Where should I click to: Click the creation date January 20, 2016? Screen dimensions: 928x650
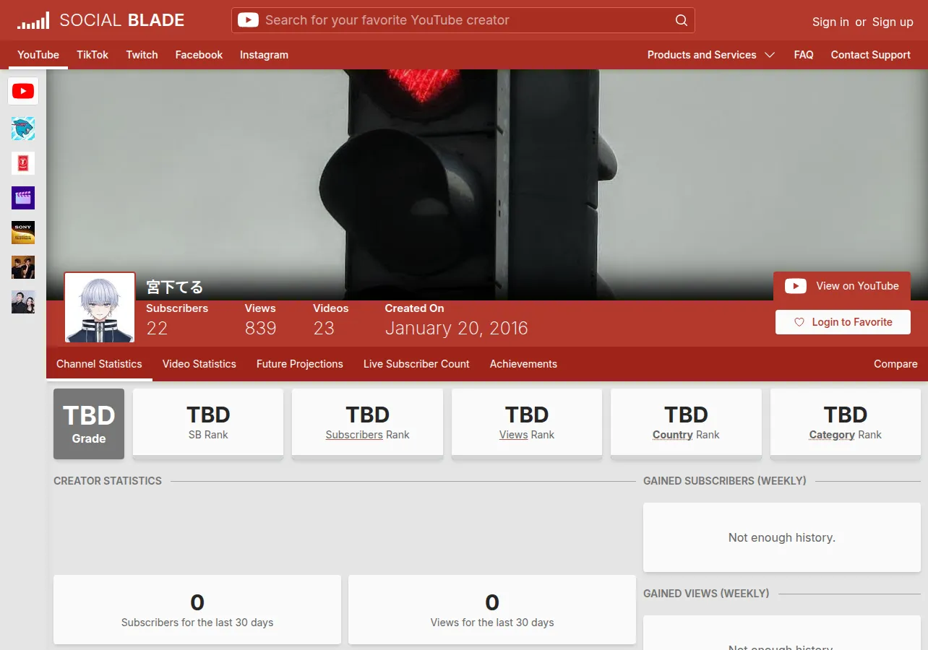click(x=457, y=329)
